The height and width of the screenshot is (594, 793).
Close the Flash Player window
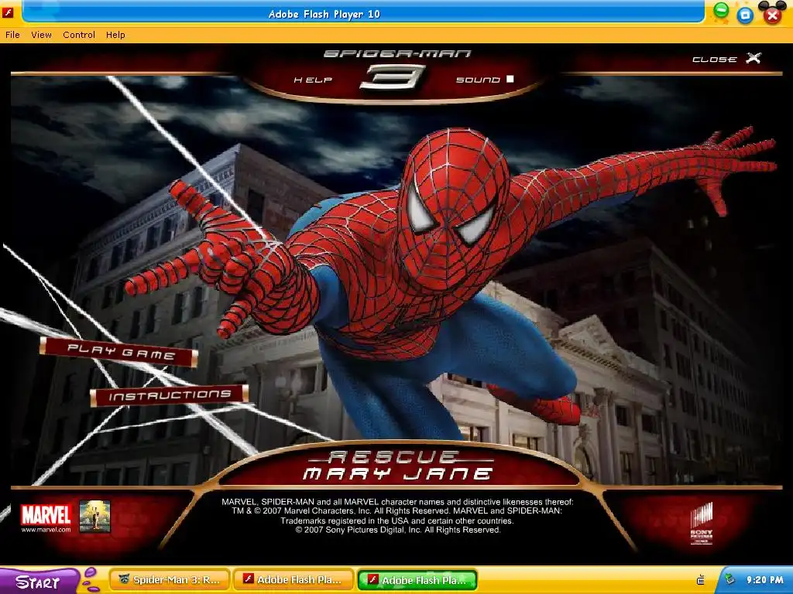[772, 15]
